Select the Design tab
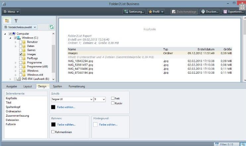 (42, 87)
